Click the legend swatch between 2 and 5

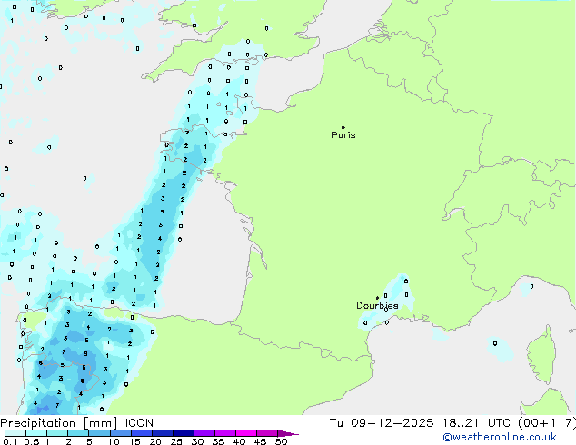(78, 433)
